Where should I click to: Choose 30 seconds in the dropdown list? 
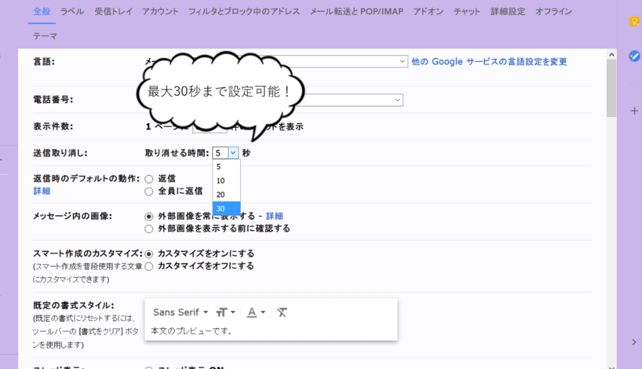pyautogui.click(x=226, y=209)
